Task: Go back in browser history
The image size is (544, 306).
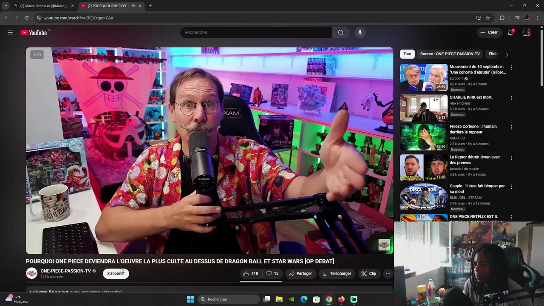Action: [6, 18]
